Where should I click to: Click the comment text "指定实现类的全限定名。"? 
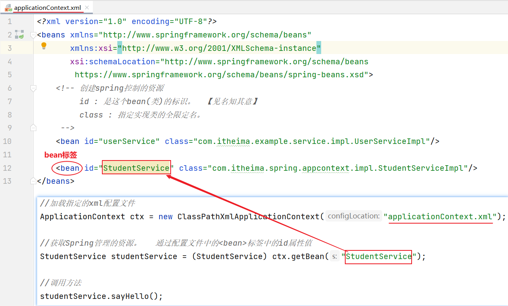(x=160, y=115)
